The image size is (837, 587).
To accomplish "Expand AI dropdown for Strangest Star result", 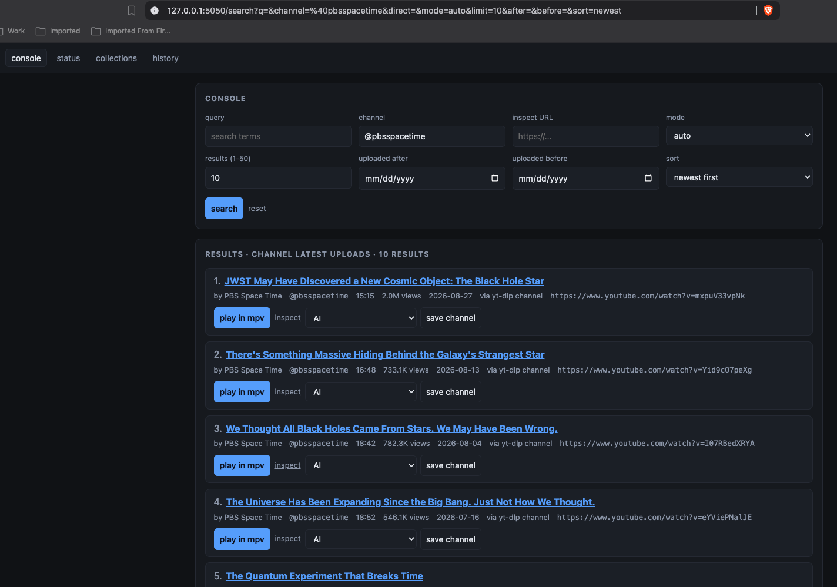I will pos(361,392).
